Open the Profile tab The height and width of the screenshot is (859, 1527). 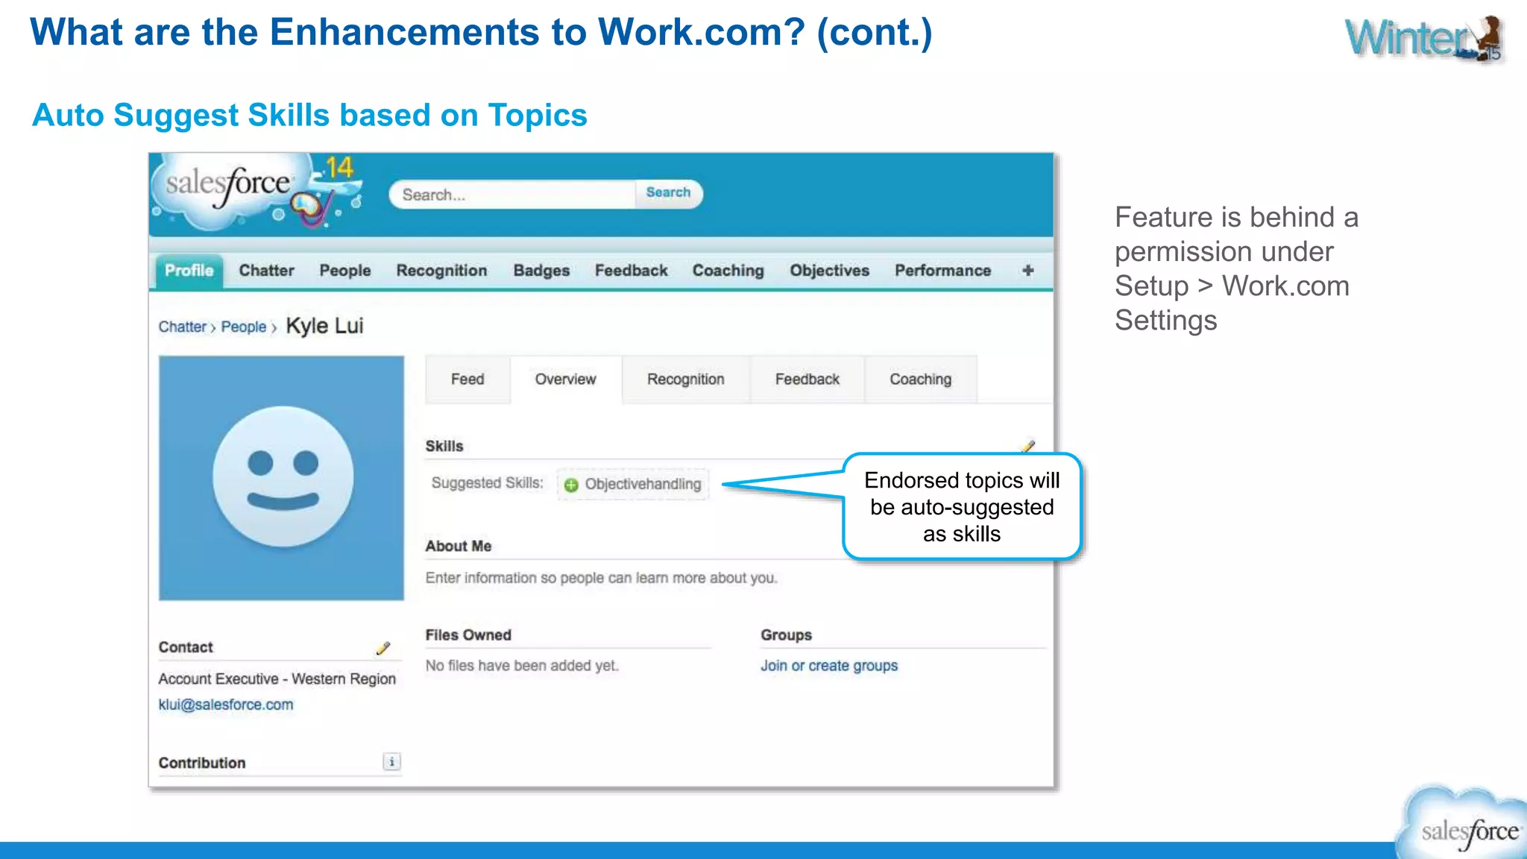pyautogui.click(x=189, y=271)
